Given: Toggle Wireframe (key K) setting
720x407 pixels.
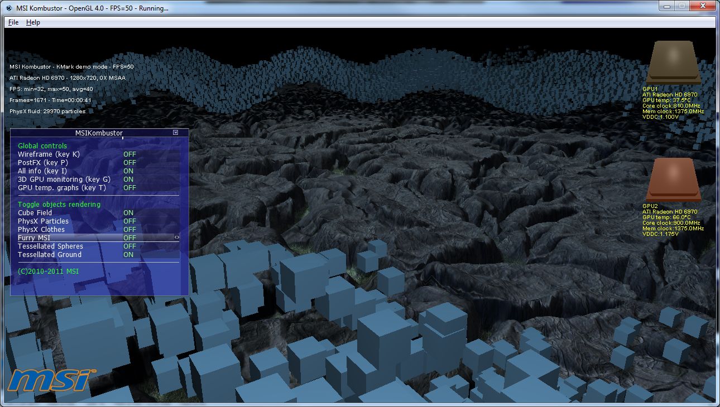Looking at the screenshot, I should point(99,154).
